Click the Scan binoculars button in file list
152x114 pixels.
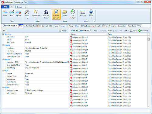pos(133,31)
